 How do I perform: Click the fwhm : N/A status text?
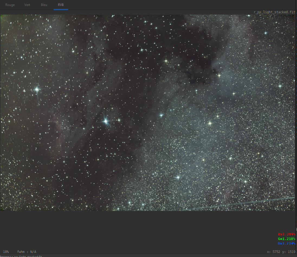coord(27,252)
